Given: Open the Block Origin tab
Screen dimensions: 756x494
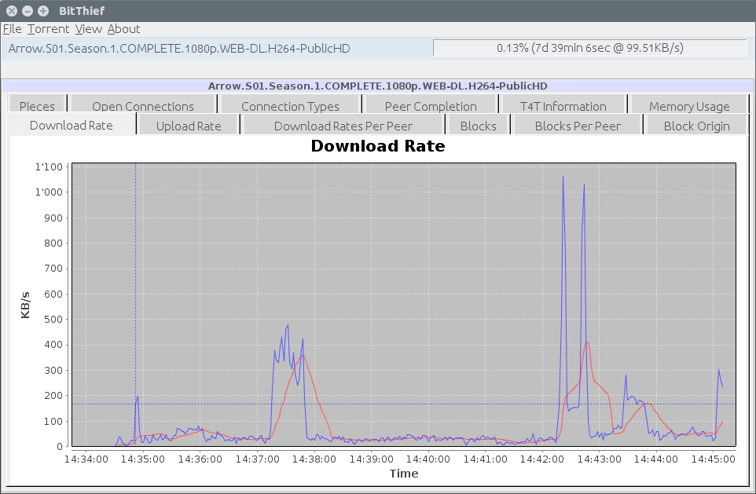Looking at the screenshot, I should [x=696, y=126].
